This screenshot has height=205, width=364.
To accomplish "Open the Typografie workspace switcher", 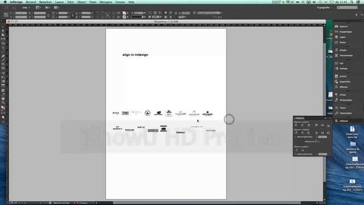I will [325, 7].
